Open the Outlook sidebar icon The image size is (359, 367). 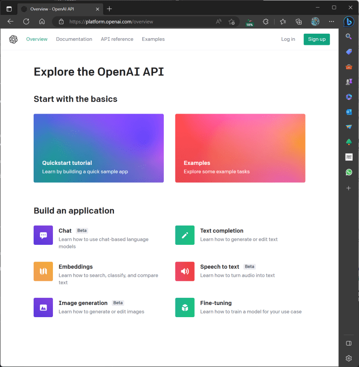349,112
